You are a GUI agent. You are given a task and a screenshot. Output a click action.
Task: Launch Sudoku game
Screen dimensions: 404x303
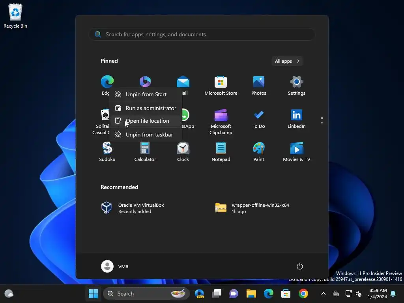tap(107, 152)
